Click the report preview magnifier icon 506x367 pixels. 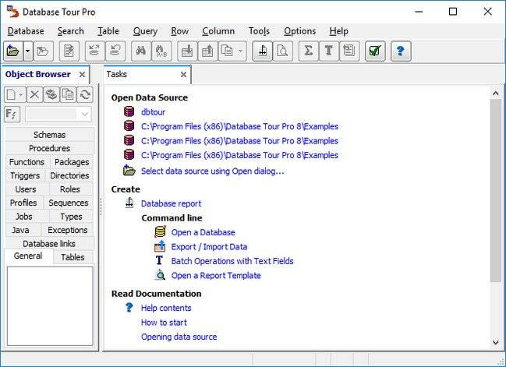point(282,51)
